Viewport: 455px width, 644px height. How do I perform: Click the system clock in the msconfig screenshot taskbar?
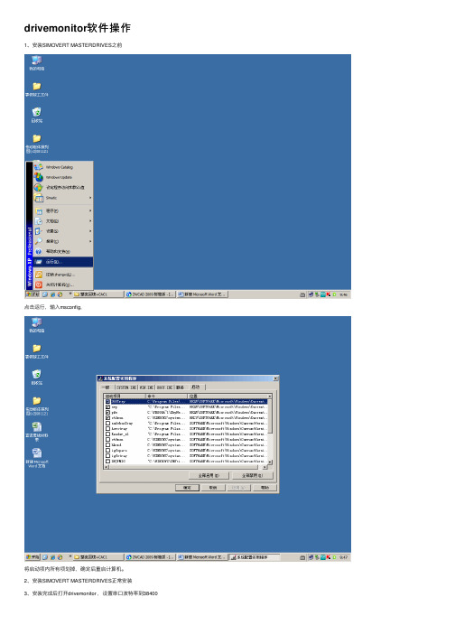pyautogui.click(x=343, y=557)
